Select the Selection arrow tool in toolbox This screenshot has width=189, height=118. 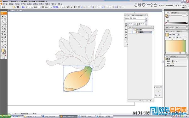click(3, 16)
